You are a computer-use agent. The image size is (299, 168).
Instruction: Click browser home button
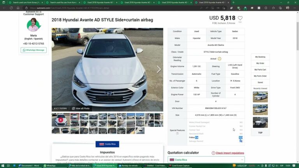(18, 8)
